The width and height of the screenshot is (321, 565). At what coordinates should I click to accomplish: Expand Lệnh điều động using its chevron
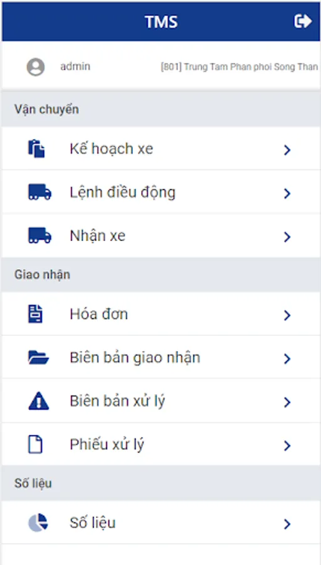[x=287, y=193]
